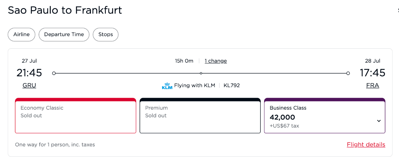Open the Stops filter

[x=105, y=35]
